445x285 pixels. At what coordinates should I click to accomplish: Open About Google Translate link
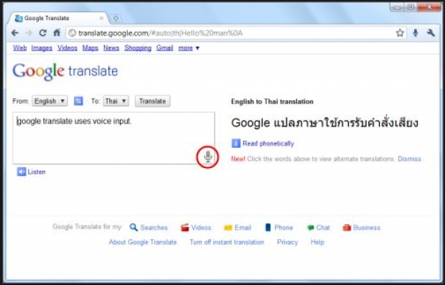(143, 242)
